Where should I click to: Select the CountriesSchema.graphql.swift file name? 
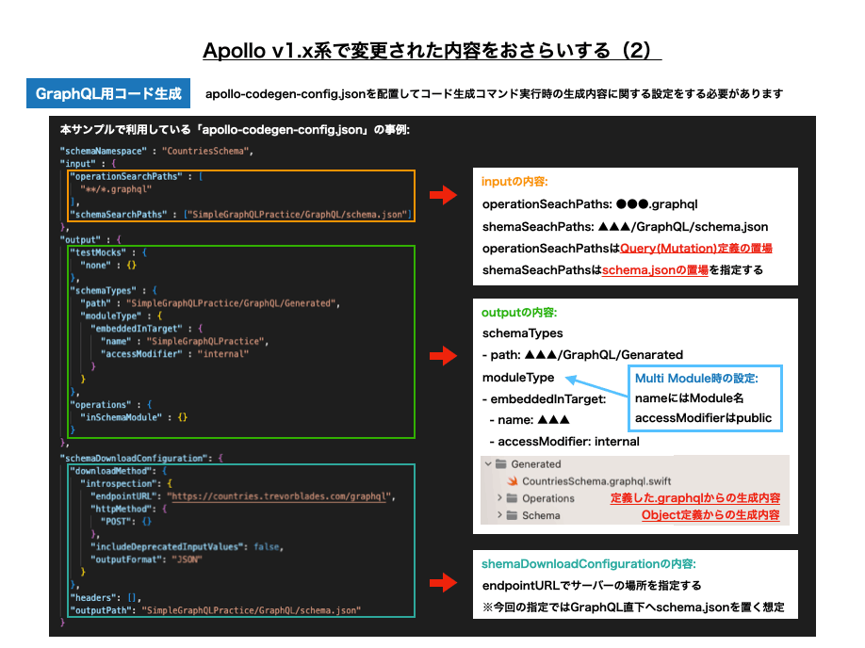coord(596,481)
